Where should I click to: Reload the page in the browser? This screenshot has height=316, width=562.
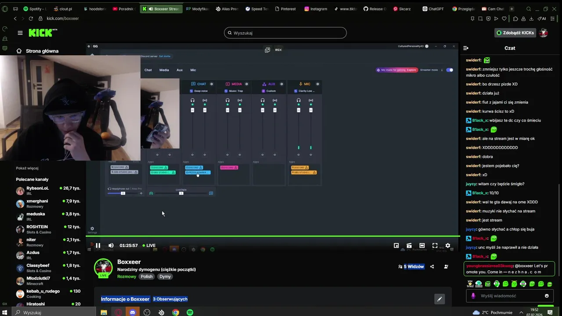click(x=31, y=18)
